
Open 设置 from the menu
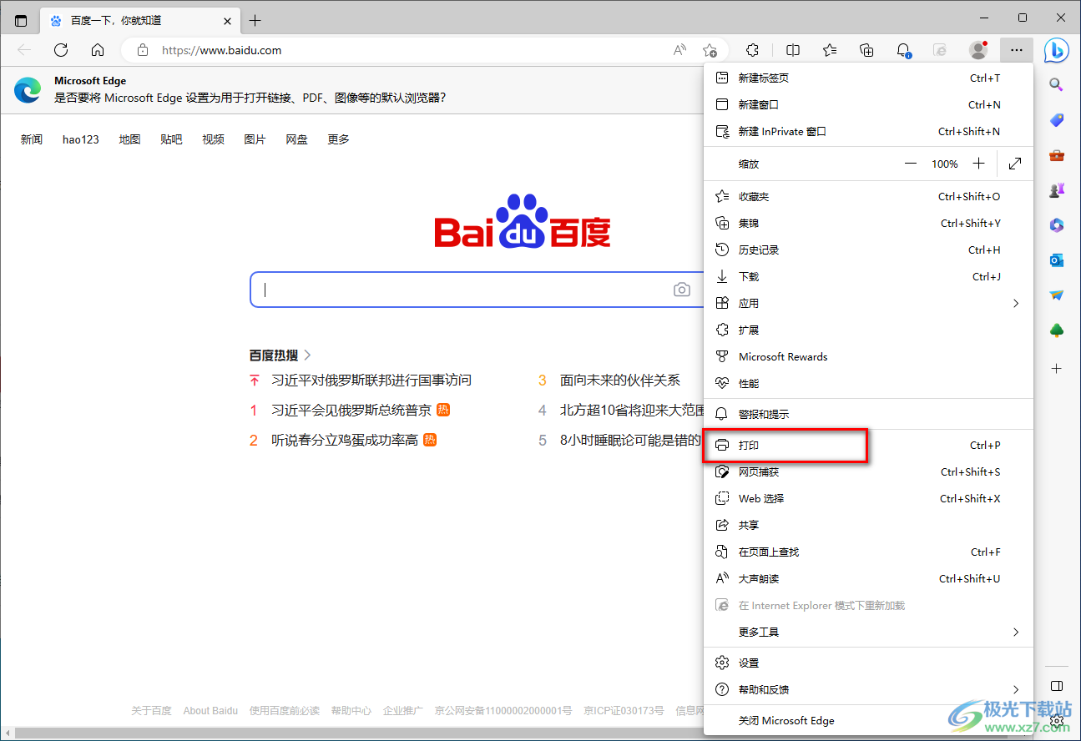[868, 663]
